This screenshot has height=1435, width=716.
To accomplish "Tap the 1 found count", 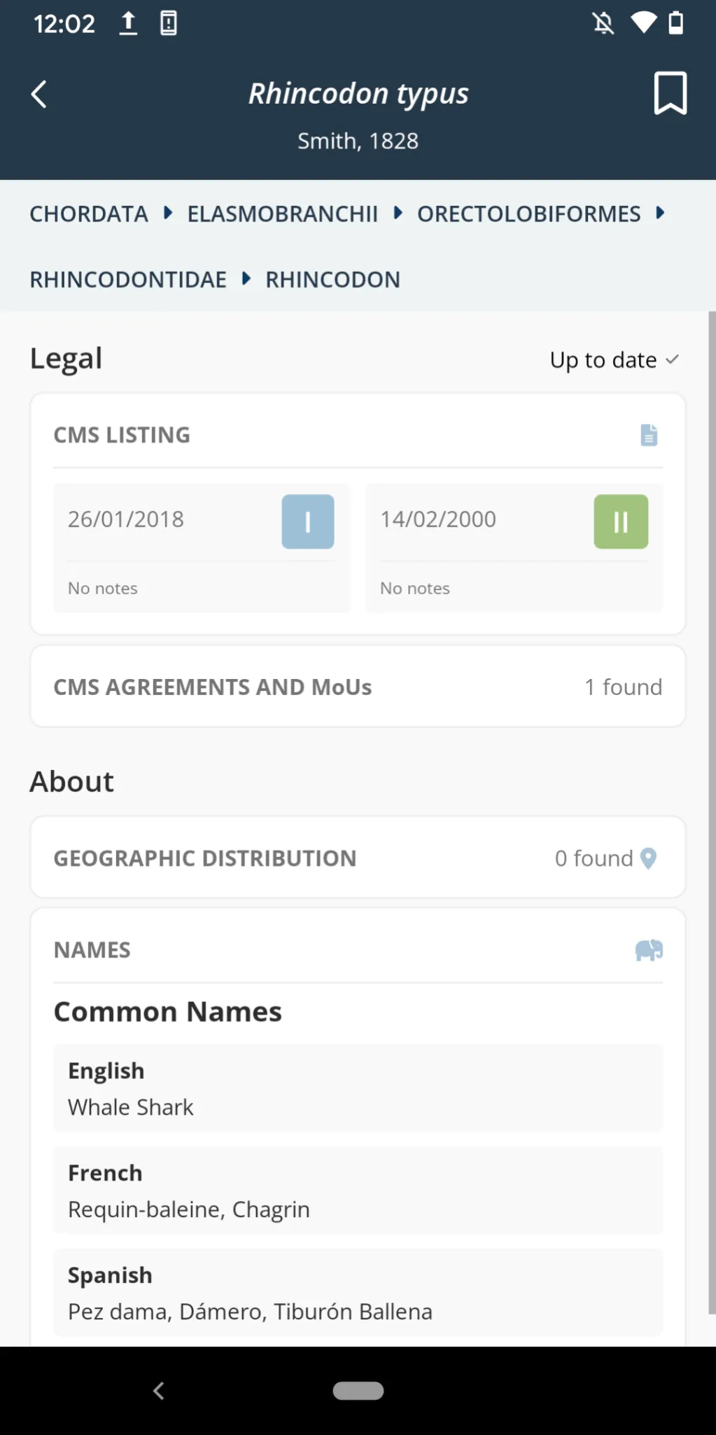I will point(623,687).
